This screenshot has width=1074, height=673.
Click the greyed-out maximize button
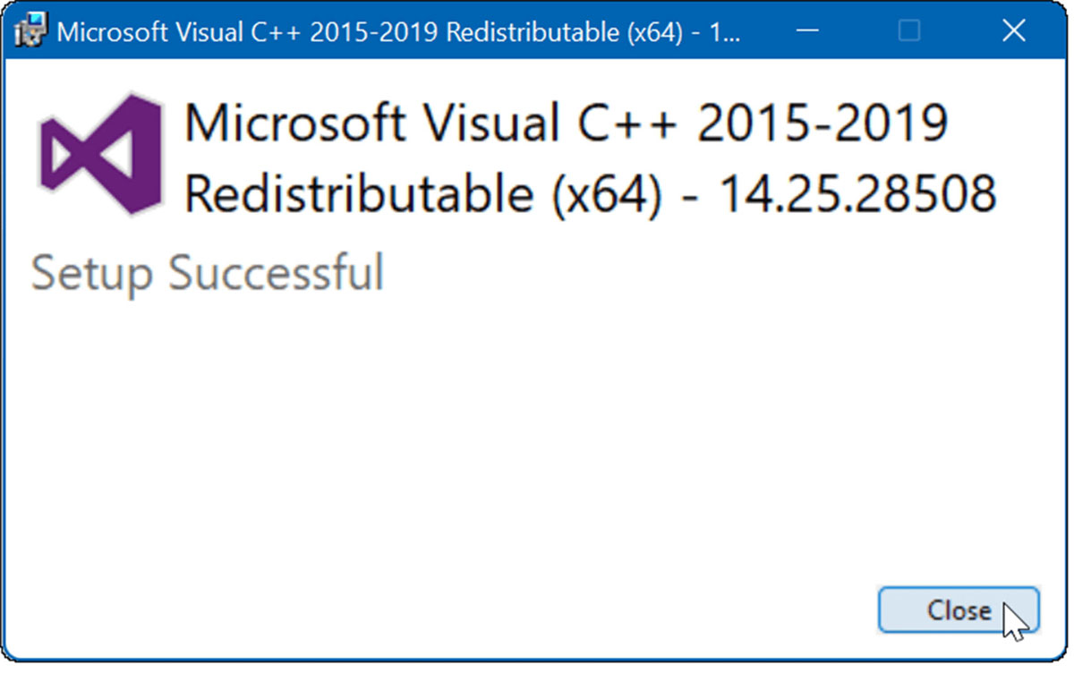pyautogui.click(x=909, y=31)
